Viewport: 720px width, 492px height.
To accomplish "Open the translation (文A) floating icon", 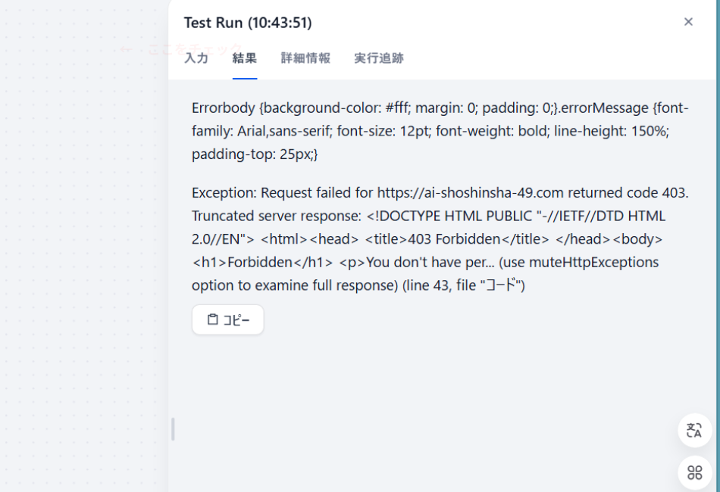I will (694, 430).
